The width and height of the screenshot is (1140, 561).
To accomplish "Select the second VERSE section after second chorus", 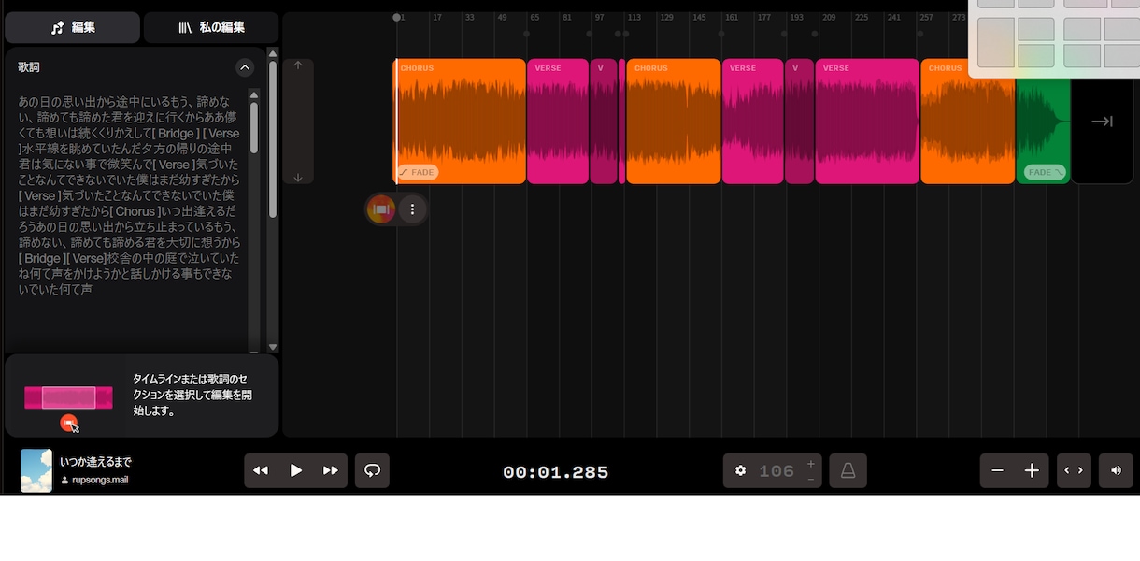I will coord(752,122).
